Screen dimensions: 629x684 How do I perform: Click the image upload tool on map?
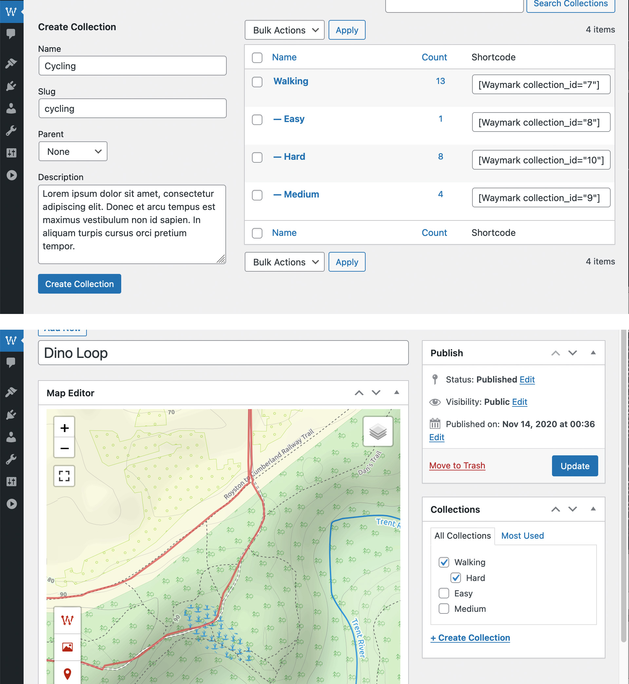click(x=67, y=647)
